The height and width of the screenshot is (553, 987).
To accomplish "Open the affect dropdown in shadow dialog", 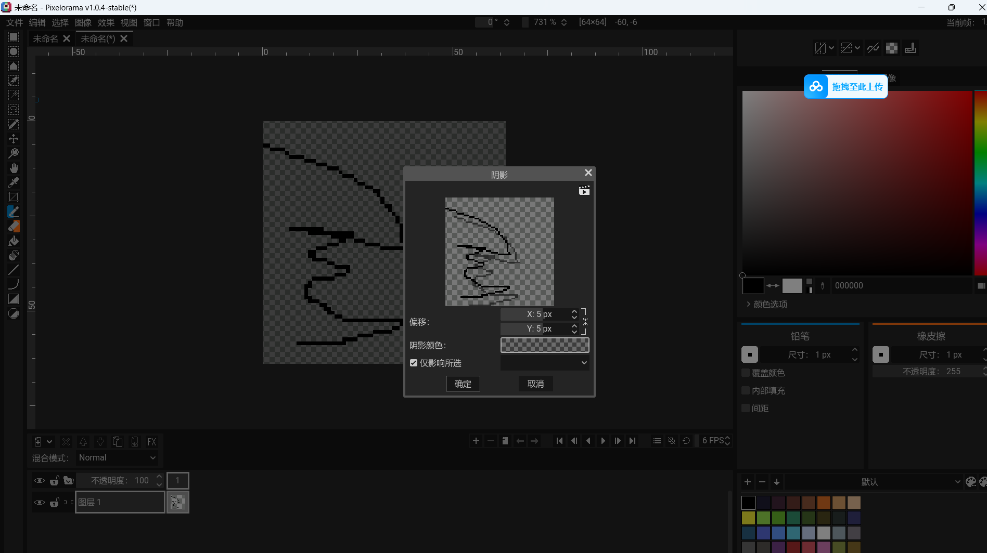I will (x=545, y=363).
